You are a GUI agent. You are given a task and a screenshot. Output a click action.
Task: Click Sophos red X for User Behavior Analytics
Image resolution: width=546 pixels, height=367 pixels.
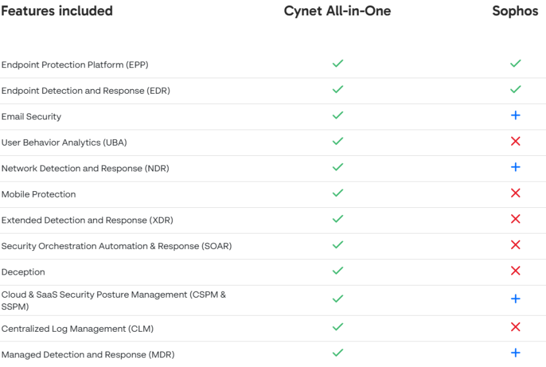pyautogui.click(x=515, y=141)
